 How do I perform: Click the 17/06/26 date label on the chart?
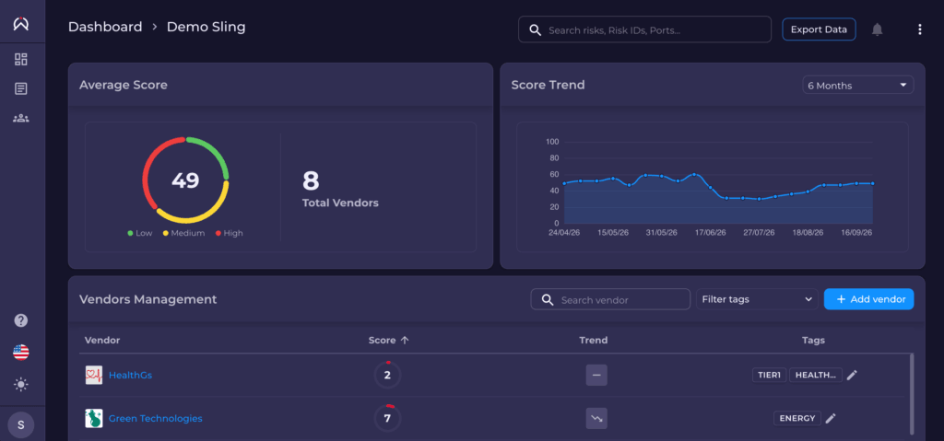(x=711, y=233)
